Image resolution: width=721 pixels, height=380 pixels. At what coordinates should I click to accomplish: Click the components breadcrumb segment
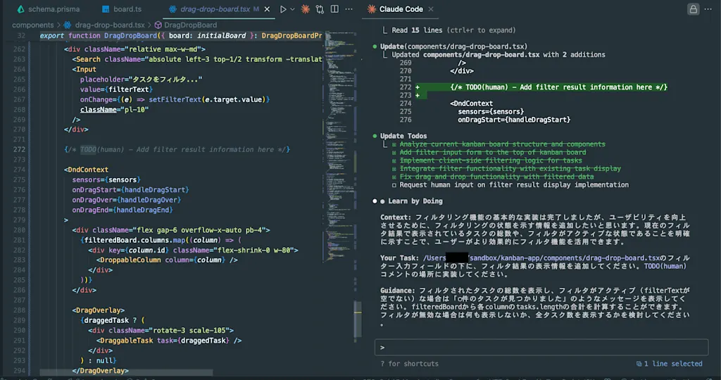coord(32,25)
